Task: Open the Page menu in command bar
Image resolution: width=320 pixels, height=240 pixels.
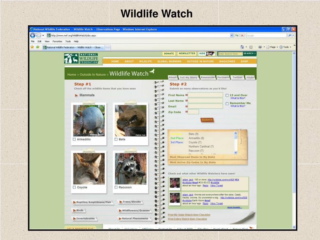Action: (272, 47)
